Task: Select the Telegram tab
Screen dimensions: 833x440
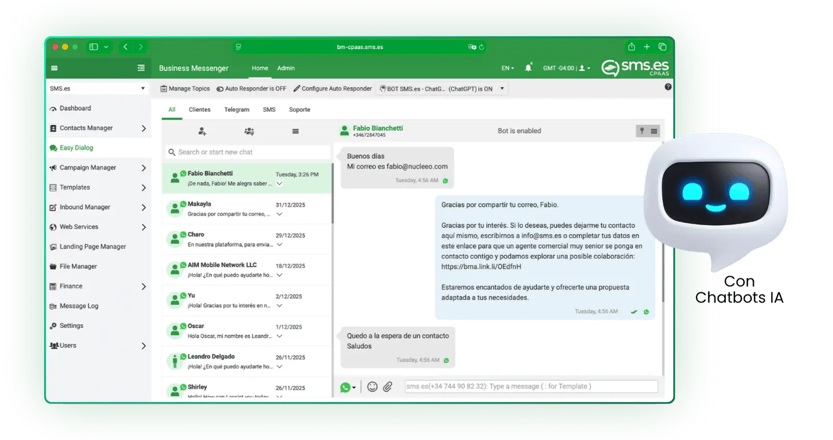Action: click(x=237, y=110)
